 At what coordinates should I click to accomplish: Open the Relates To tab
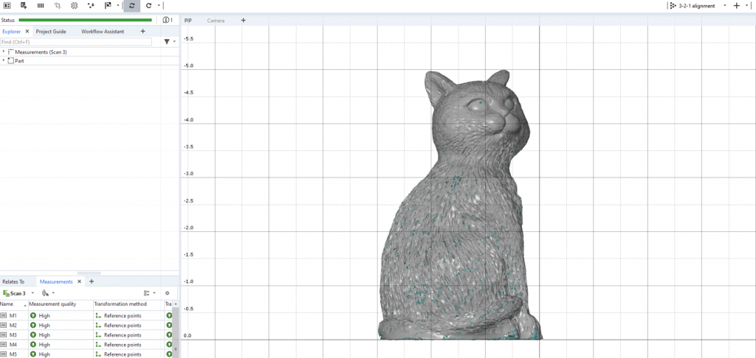13,281
